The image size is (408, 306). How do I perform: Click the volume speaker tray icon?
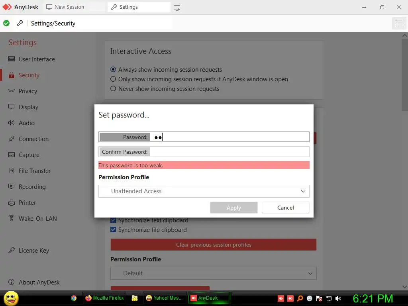tap(338, 298)
